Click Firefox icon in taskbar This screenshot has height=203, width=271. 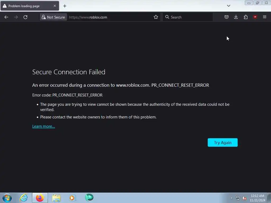pyautogui.click(x=40, y=198)
